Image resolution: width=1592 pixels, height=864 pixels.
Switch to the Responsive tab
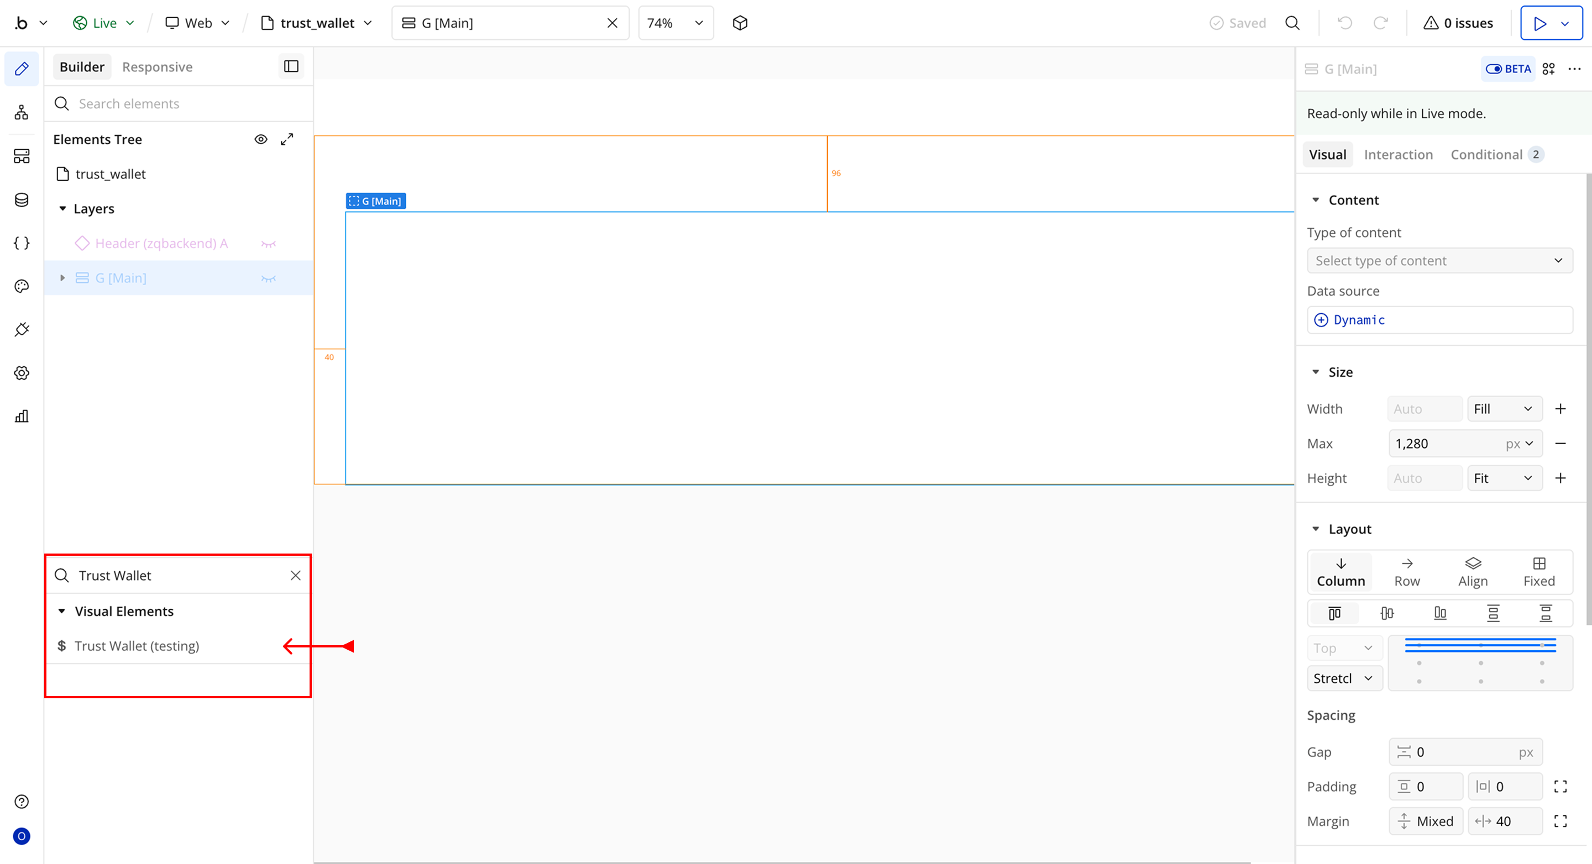[x=157, y=67]
